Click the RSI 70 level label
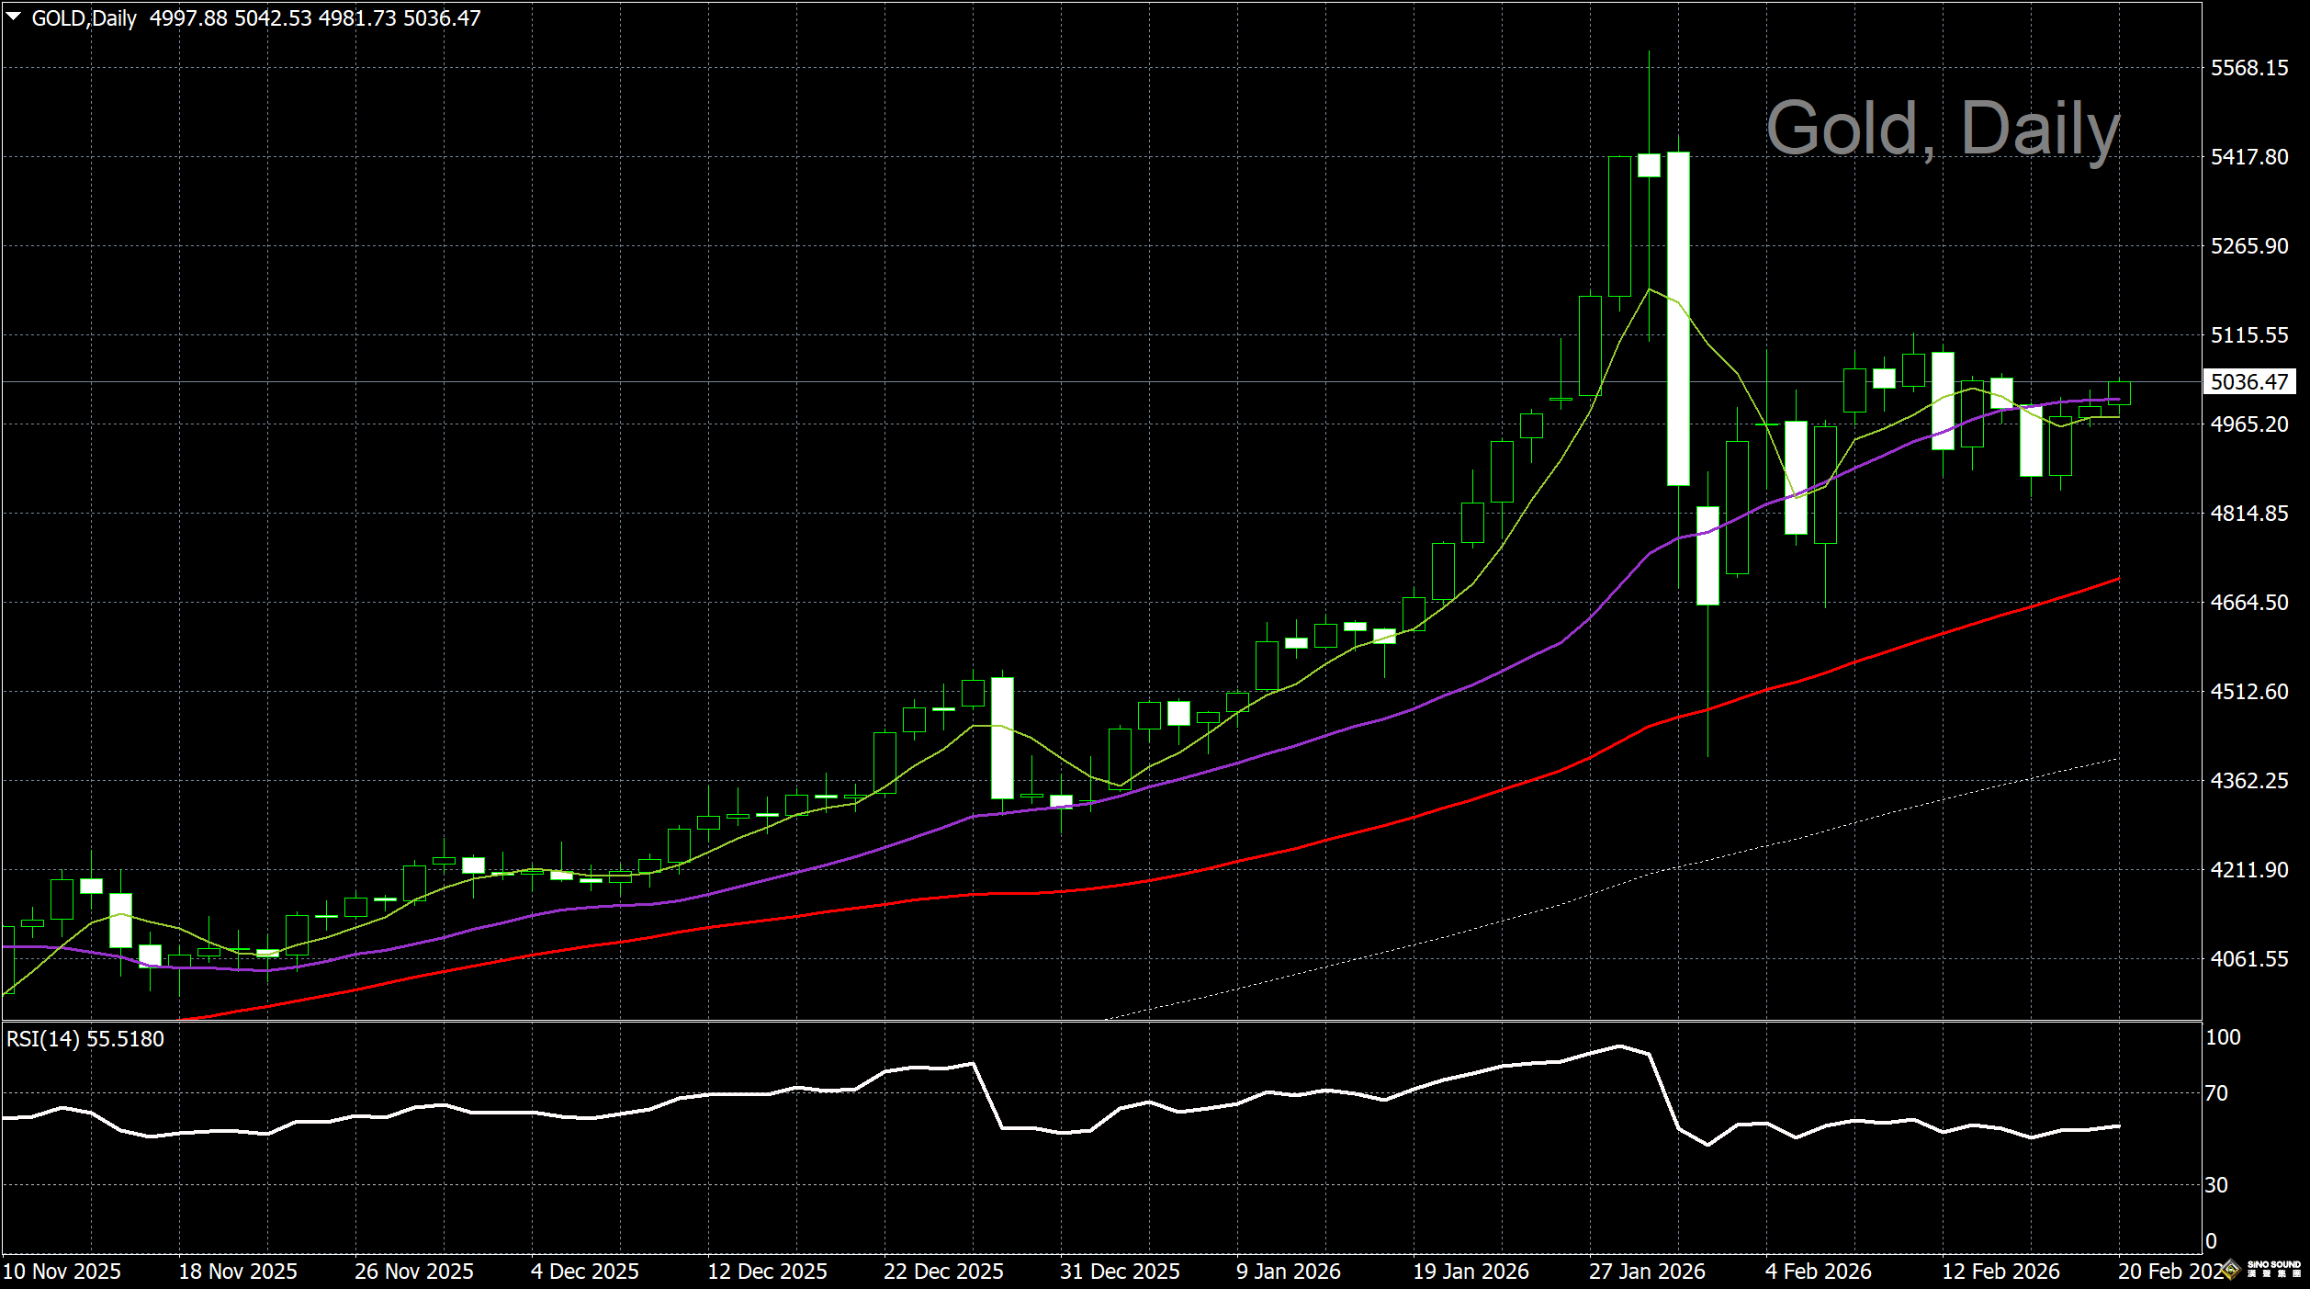This screenshot has width=2310, height=1289. click(x=2216, y=1093)
